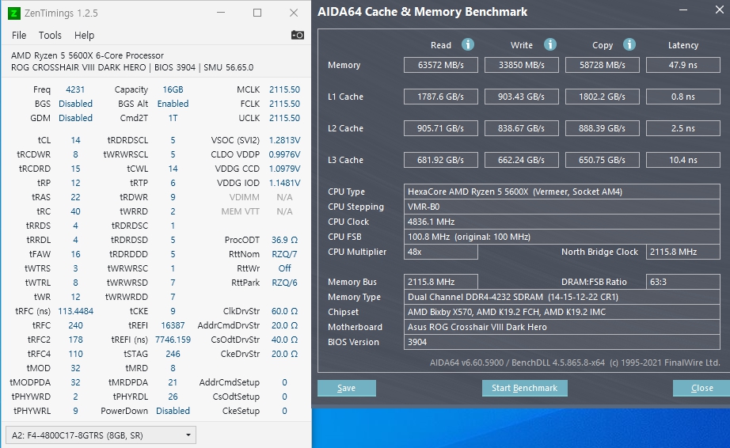The width and height of the screenshot is (730, 448).
Task: Click the L3 Cache write value 662.24 GB/s
Action: click(522, 160)
